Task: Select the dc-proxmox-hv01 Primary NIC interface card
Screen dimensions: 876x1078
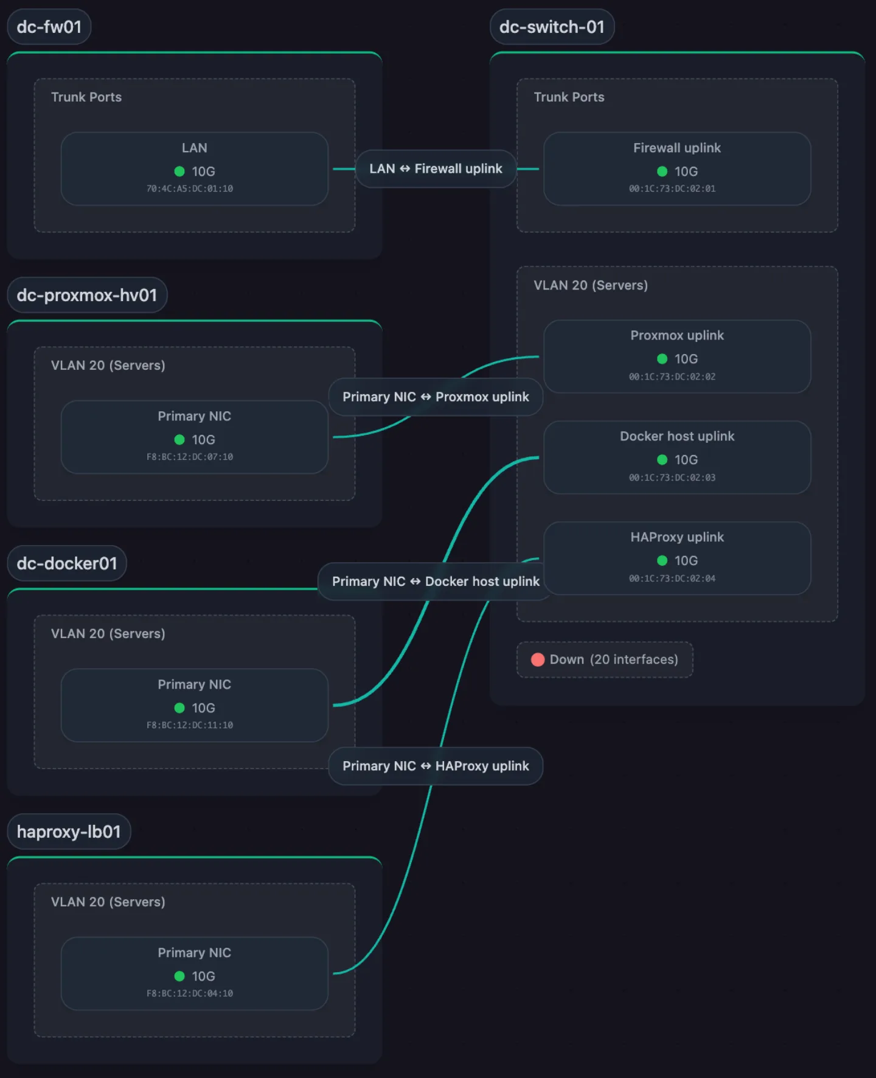Action: (195, 437)
